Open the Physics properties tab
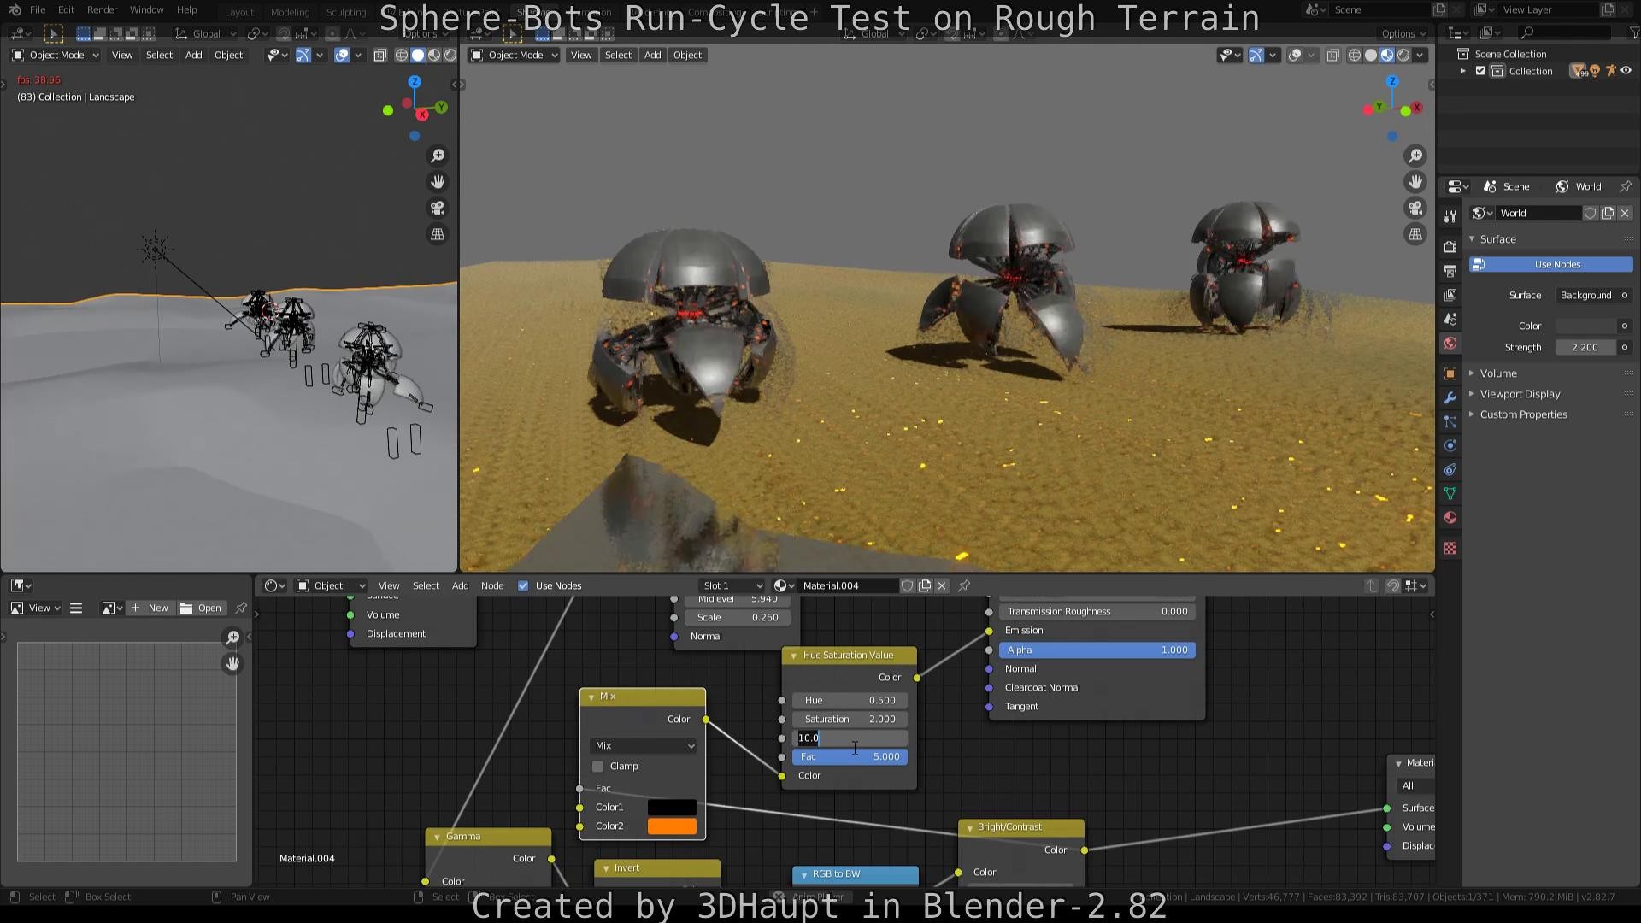 click(x=1450, y=445)
